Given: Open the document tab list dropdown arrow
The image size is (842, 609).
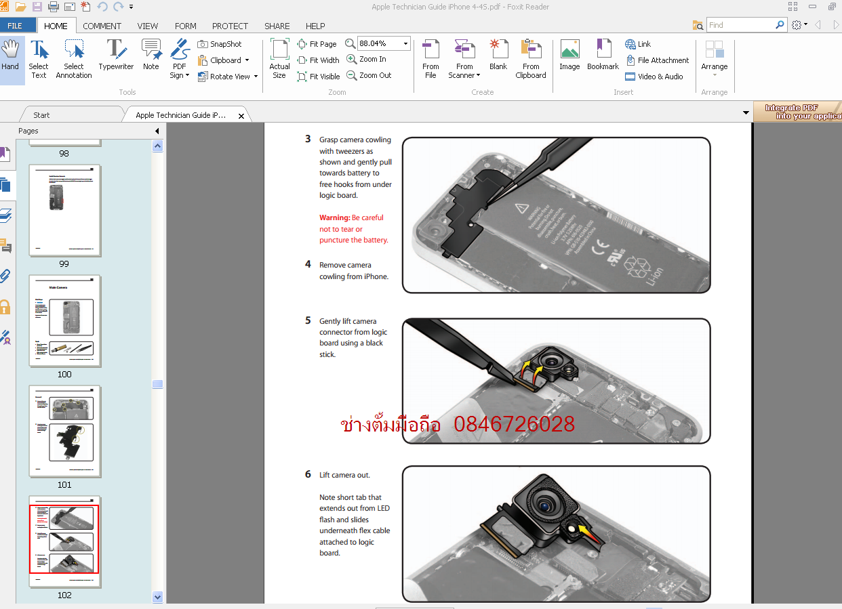Looking at the screenshot, I should click(x=746, y=112).
